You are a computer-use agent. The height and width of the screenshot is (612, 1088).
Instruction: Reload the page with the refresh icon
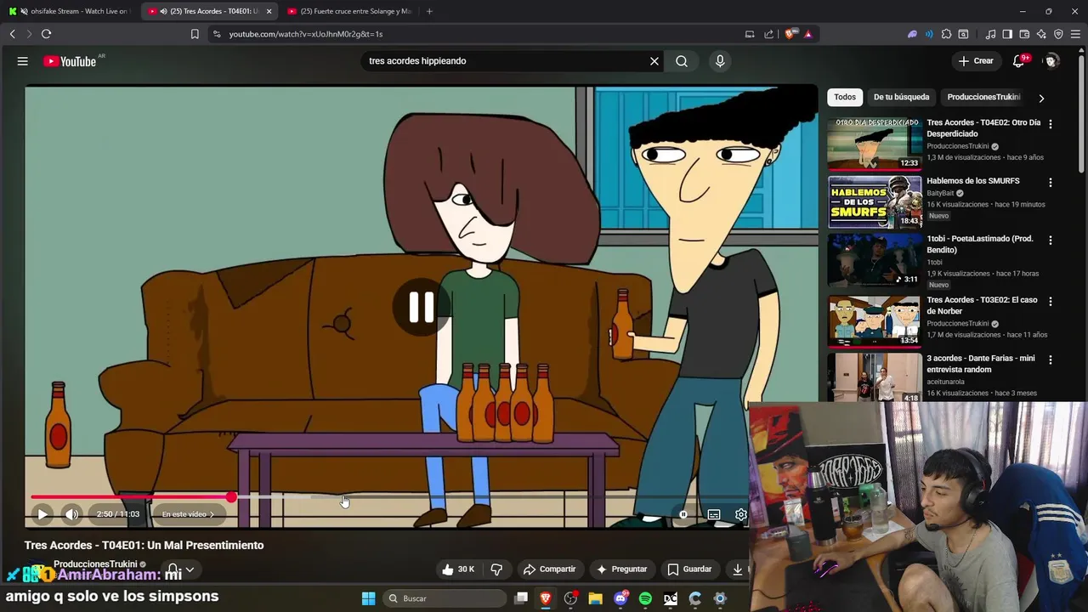click(x=46, y=34)
